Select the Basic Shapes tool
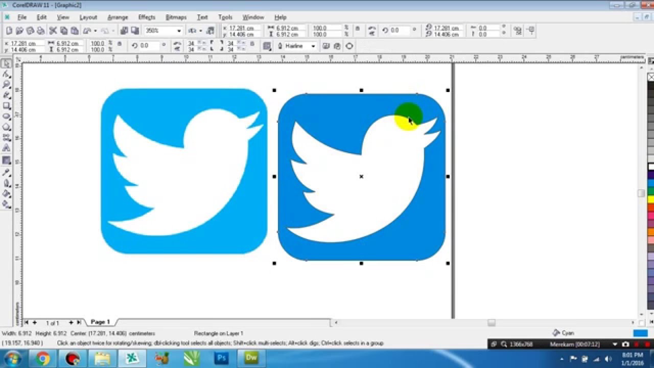This screenshot has height=368, width=654. (7, 137)
